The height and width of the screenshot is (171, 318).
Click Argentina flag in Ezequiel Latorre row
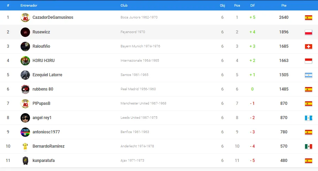pos(309,75)
